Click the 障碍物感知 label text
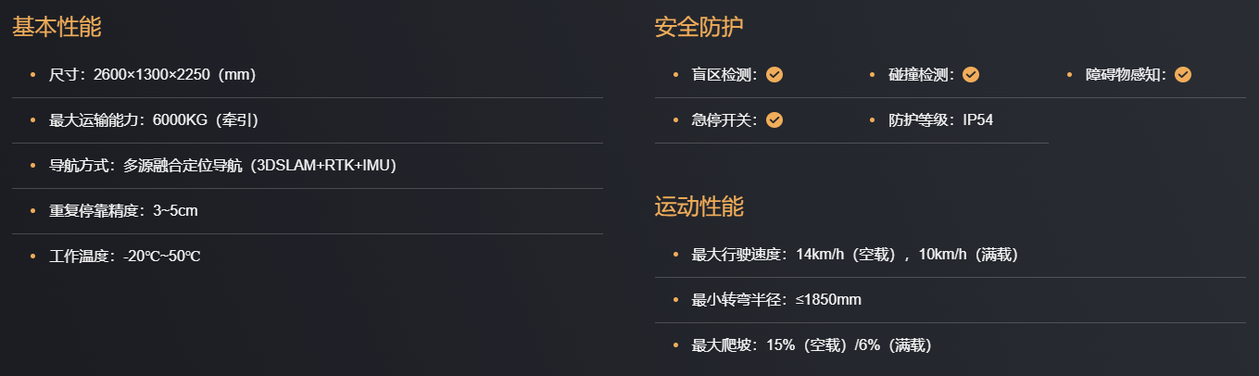The height and width of the screenshot is (376, 1259). 1125,75
